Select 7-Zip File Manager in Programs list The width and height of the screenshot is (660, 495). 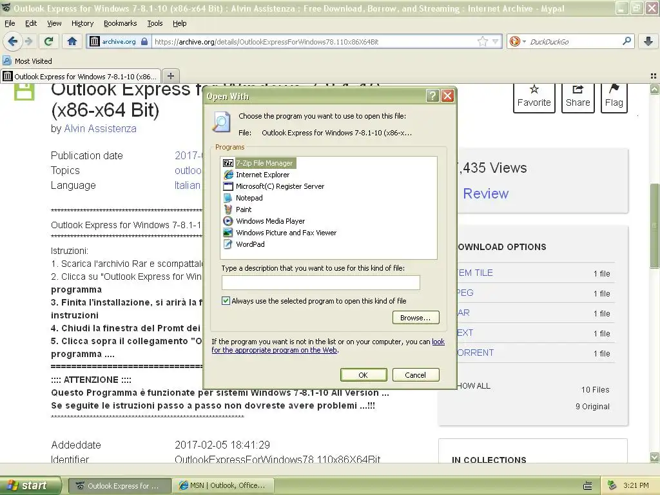coord(264,163)
